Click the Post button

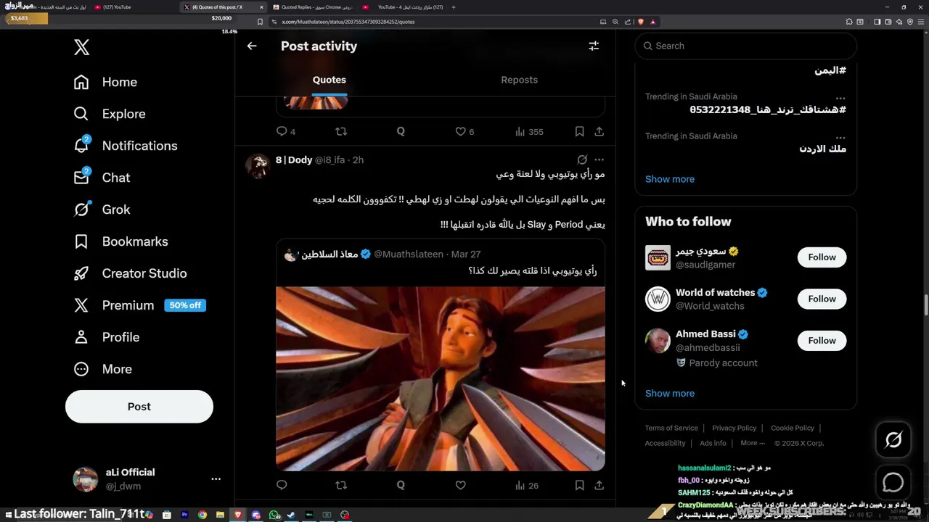[x=139, y=407]
